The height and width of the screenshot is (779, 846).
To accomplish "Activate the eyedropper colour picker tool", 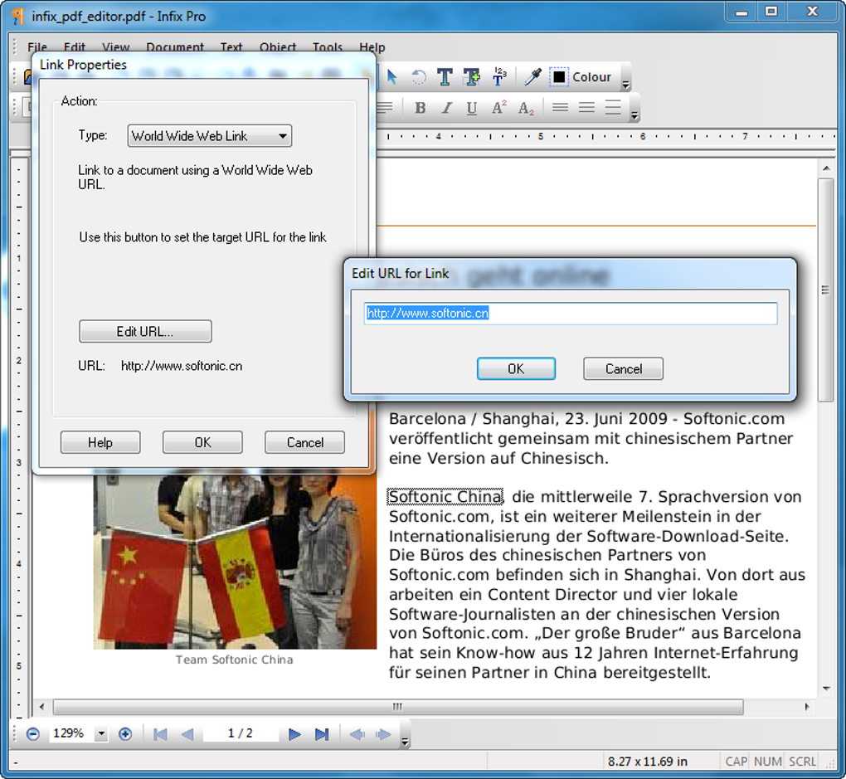I will tap(532, 77).
